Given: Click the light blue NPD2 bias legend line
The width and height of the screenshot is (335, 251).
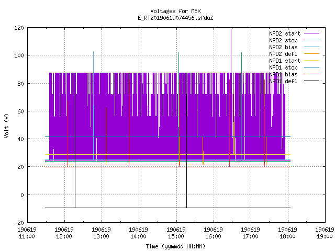Looking at the screenshot, I should 312,47.
